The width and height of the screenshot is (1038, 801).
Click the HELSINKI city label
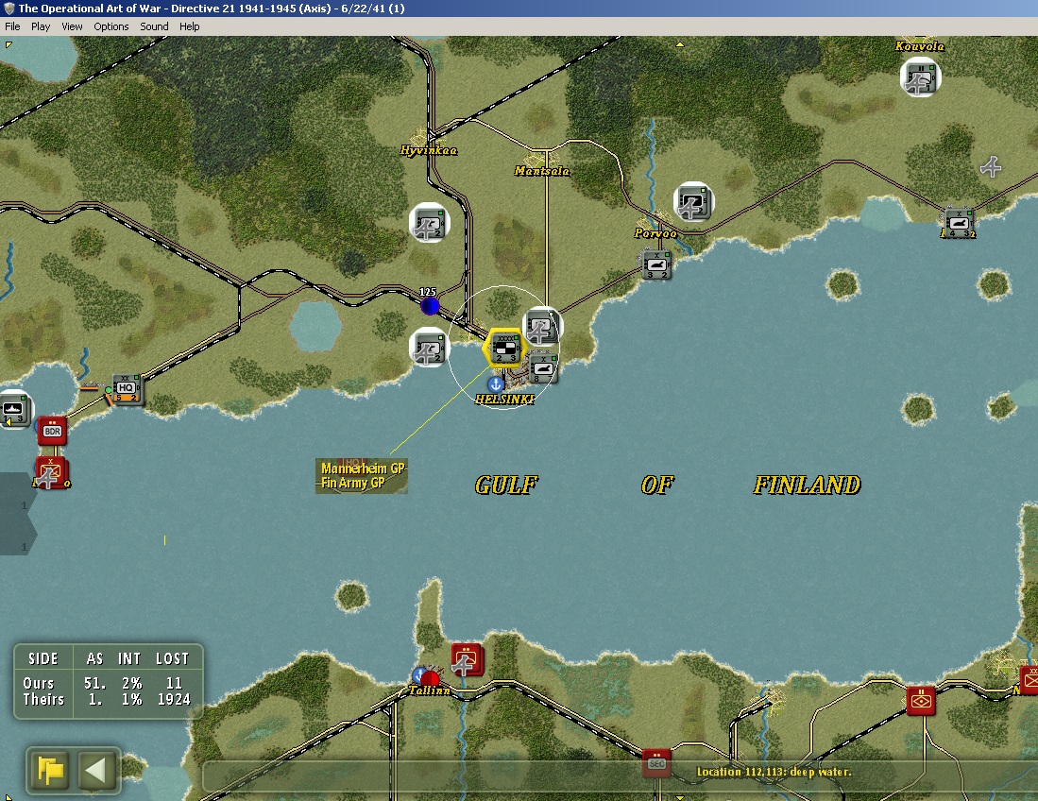point(505,400)
